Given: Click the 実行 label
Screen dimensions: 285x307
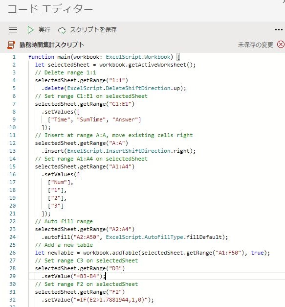Looking at the screenshot, I should click(44, 30).
